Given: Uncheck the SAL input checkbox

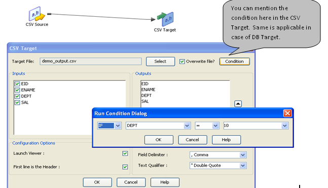Looking at the screenshot, I should [x=17, y=103].
